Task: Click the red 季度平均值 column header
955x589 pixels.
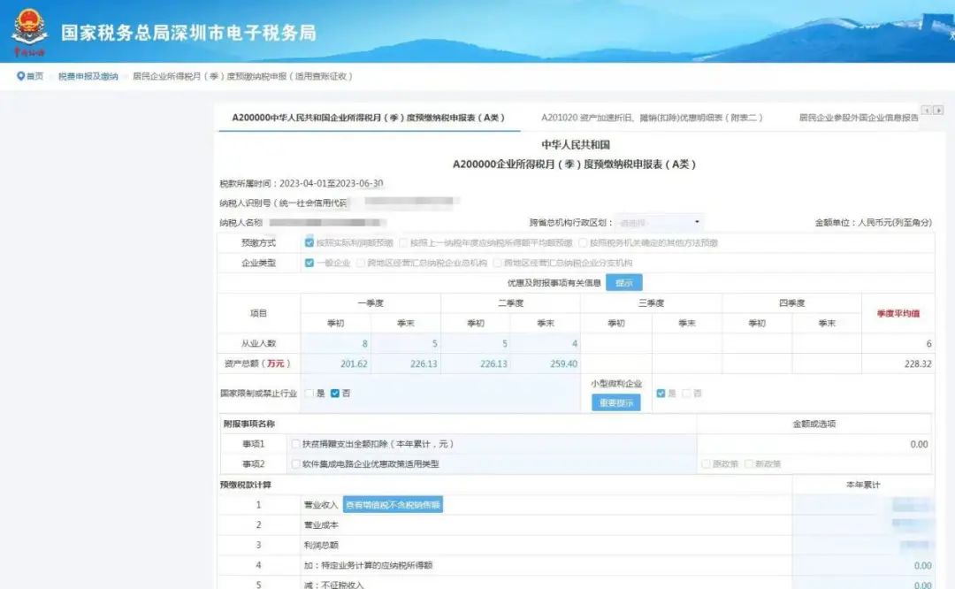Action: click(898, 313)
